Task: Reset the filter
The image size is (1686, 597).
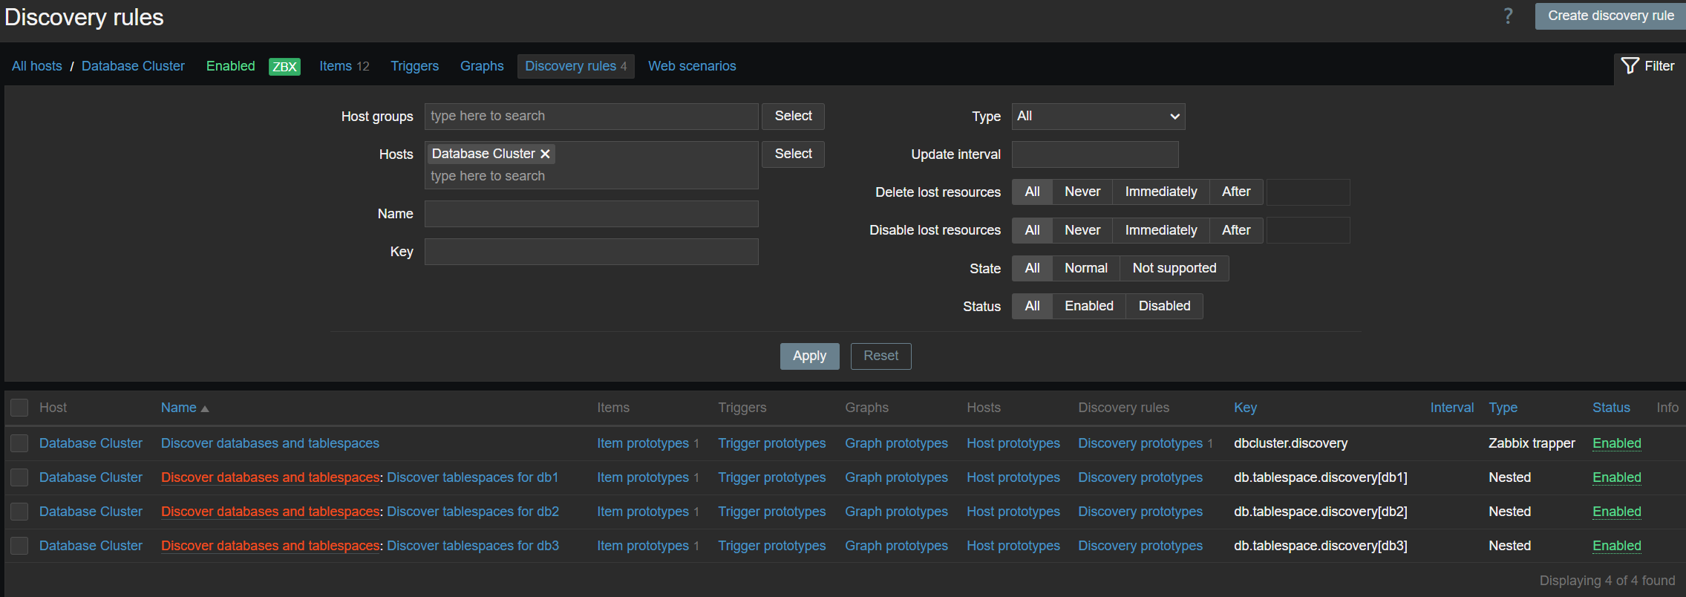Action: [880, 356]
